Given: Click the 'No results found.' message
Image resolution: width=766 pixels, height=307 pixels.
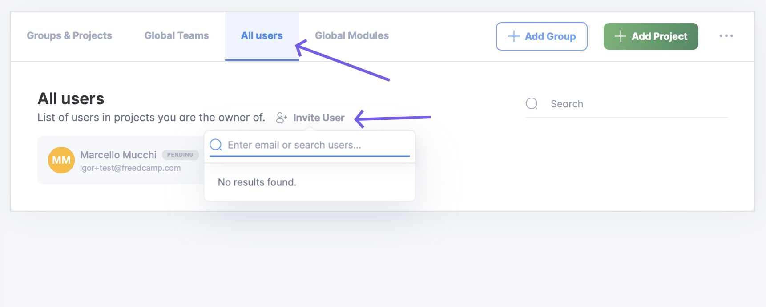Looking at the screenshot, I should point(257,182).
